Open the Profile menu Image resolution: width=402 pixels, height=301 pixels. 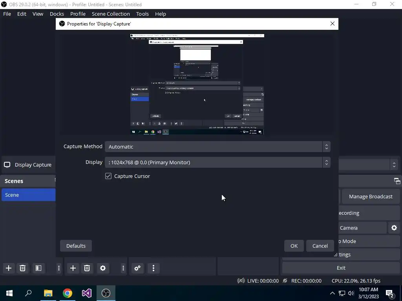tap(78, 14)
